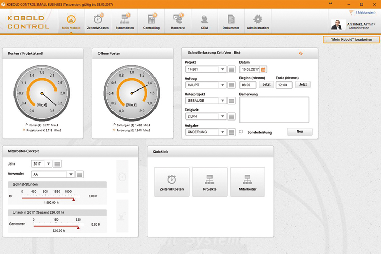This screenshot has height=254, width=381.
Task: Open list icon next to Projekt field
Action: [x=232, y=69]
